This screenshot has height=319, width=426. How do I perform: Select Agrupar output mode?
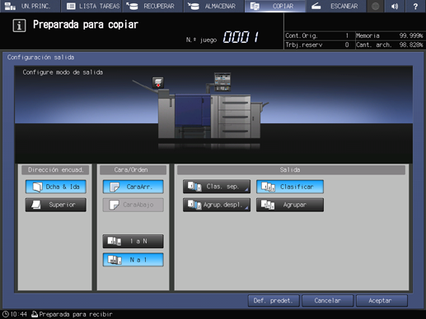(290, 205)
